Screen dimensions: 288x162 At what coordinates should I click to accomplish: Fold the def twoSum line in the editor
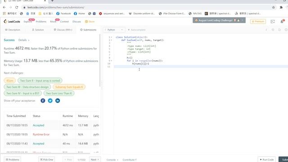111,40
